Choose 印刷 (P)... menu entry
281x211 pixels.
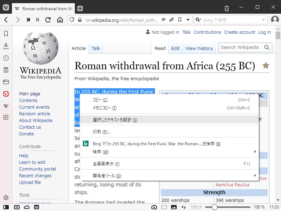point(169,132)
